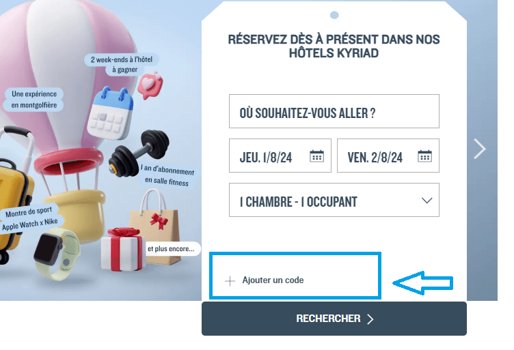
Task: Click the Rechercher search button
Action: 334,319
